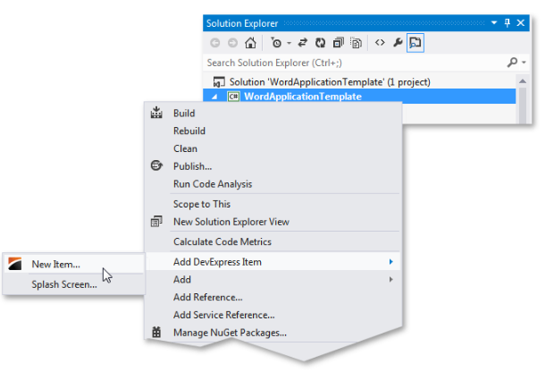The image size is (554, 372).
Task: Click the Search Solution Explorer field
Action: pos(355,63)
